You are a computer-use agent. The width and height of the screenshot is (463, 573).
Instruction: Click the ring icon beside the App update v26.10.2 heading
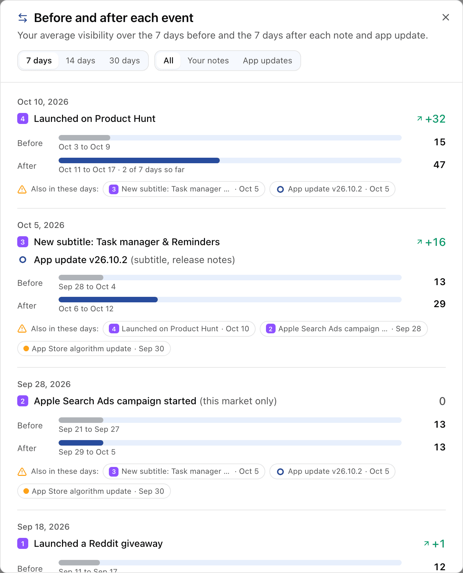[23, 260]
